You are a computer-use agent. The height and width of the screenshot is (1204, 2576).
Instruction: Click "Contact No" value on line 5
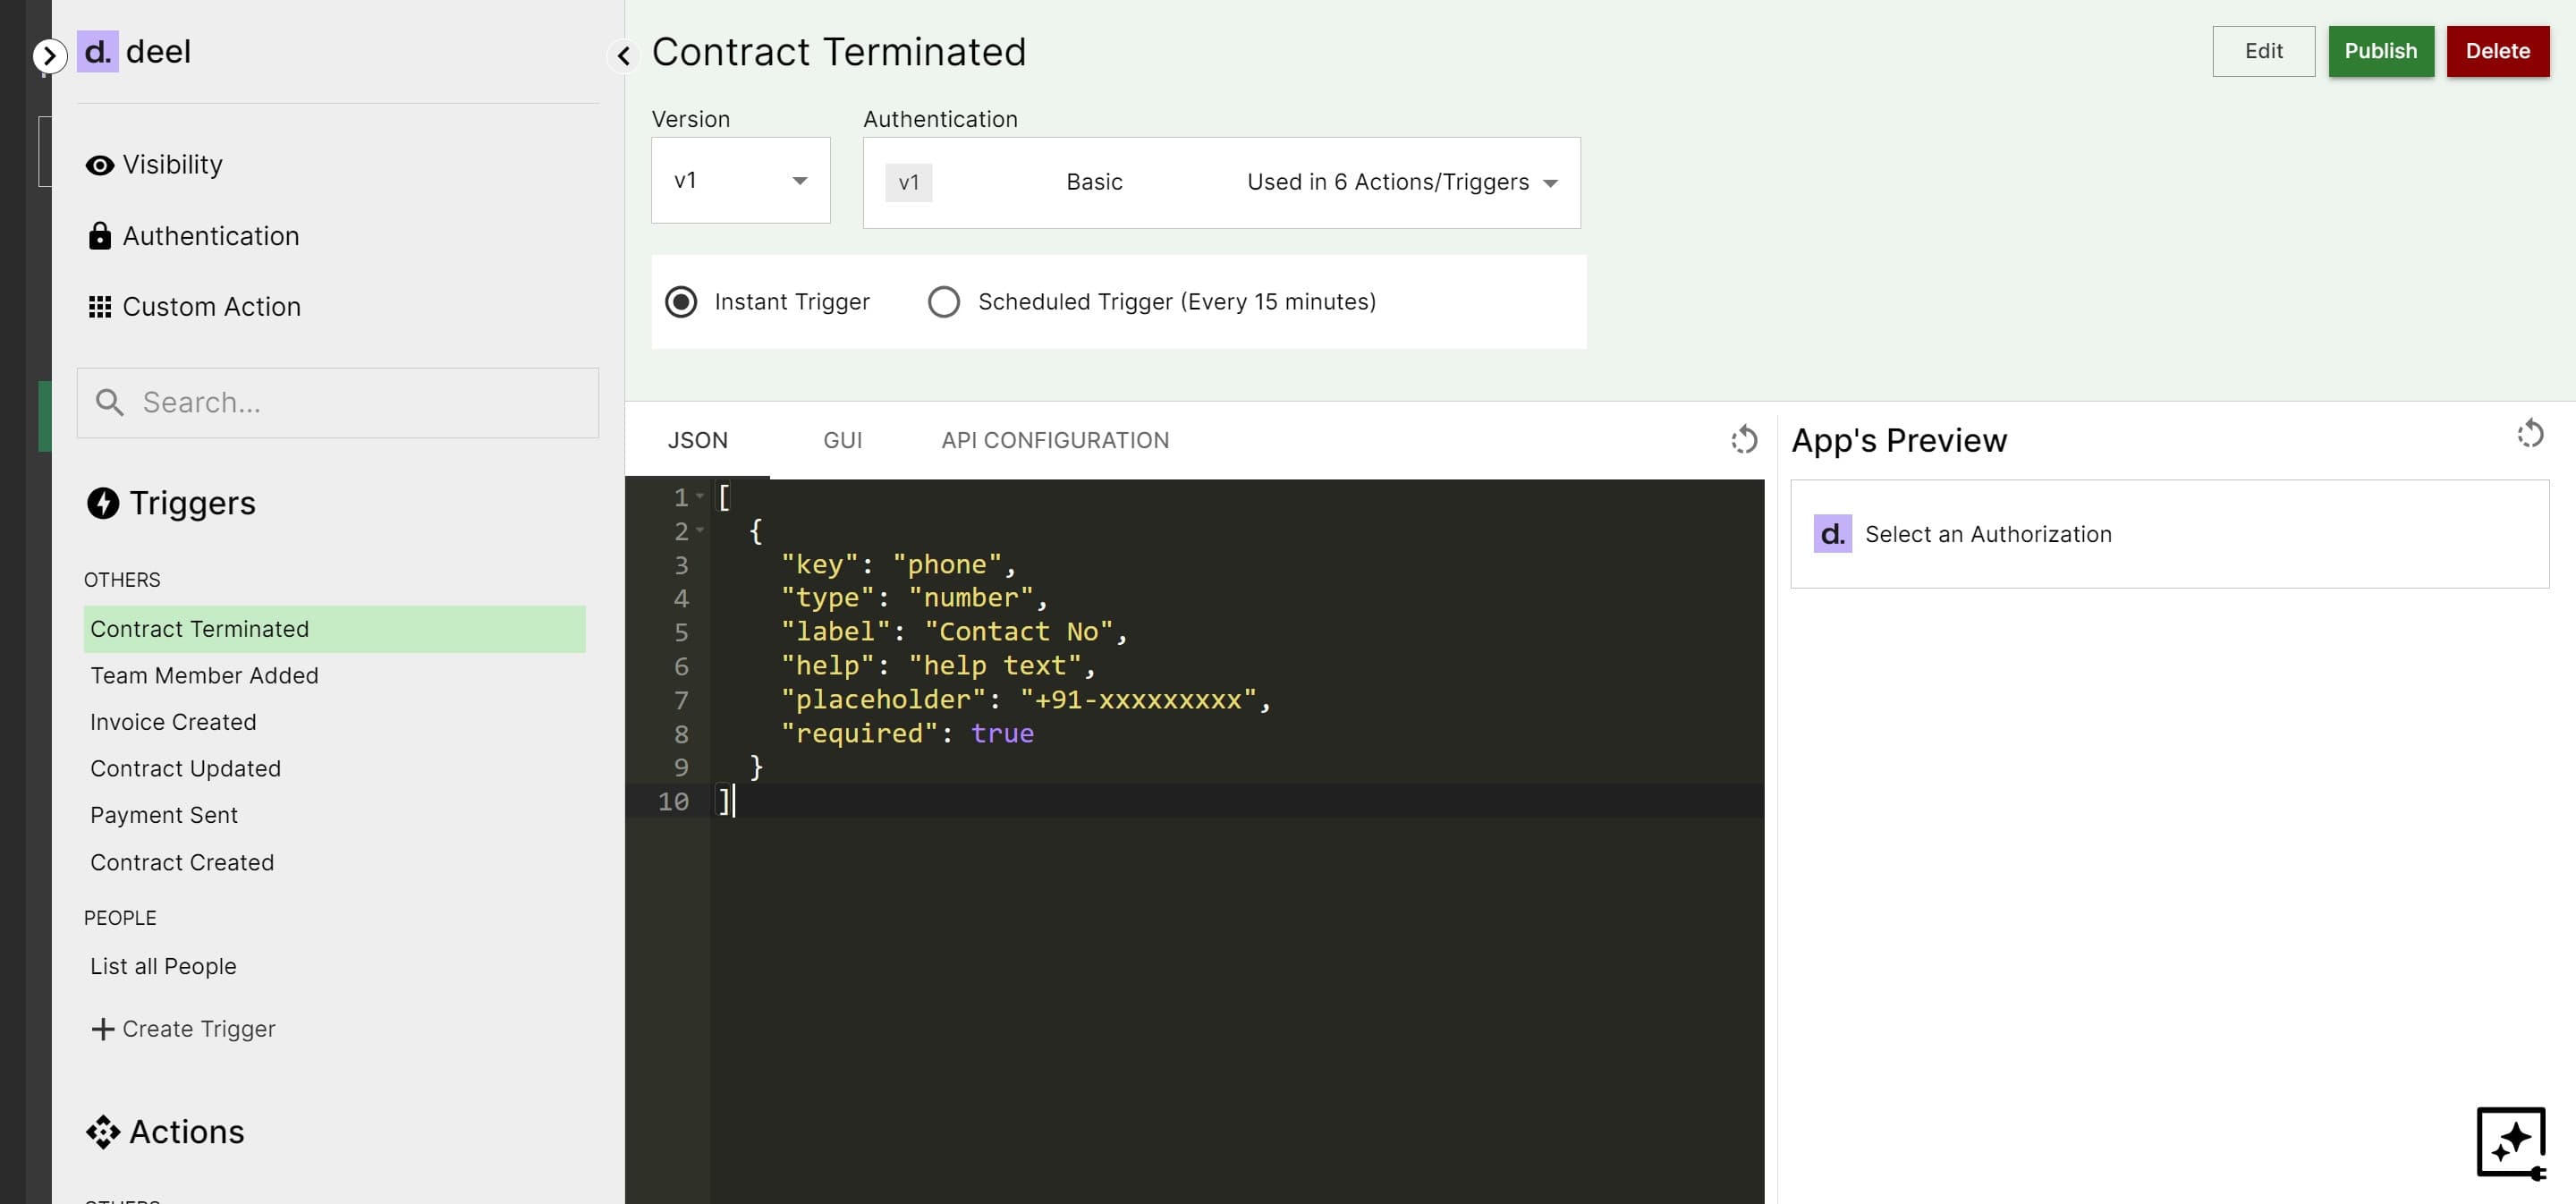[x=1019, y=632]
